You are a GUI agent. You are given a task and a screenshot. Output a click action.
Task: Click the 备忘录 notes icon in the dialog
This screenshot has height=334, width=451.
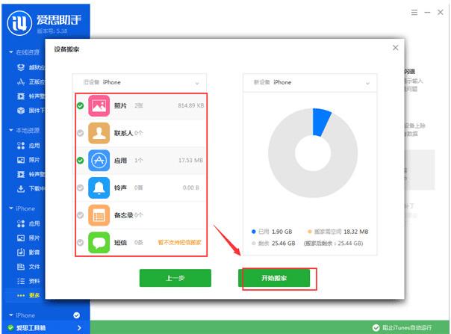99,215
